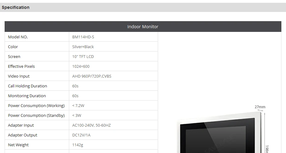Click the Color label cell
Viewport: 286px width, 153px height.
[37, 47]
